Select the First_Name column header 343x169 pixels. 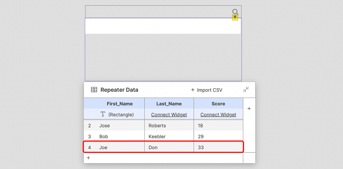click(x=120, y=104)
